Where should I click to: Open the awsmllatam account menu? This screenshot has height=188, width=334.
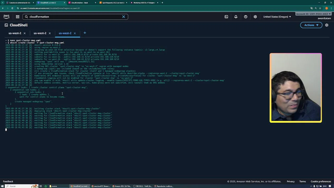point(324,18)
